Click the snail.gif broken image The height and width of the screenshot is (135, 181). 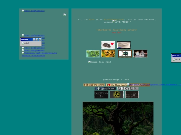(25, 43)
